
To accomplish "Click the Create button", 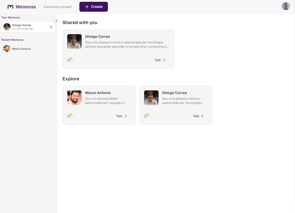I will point(94,7).
